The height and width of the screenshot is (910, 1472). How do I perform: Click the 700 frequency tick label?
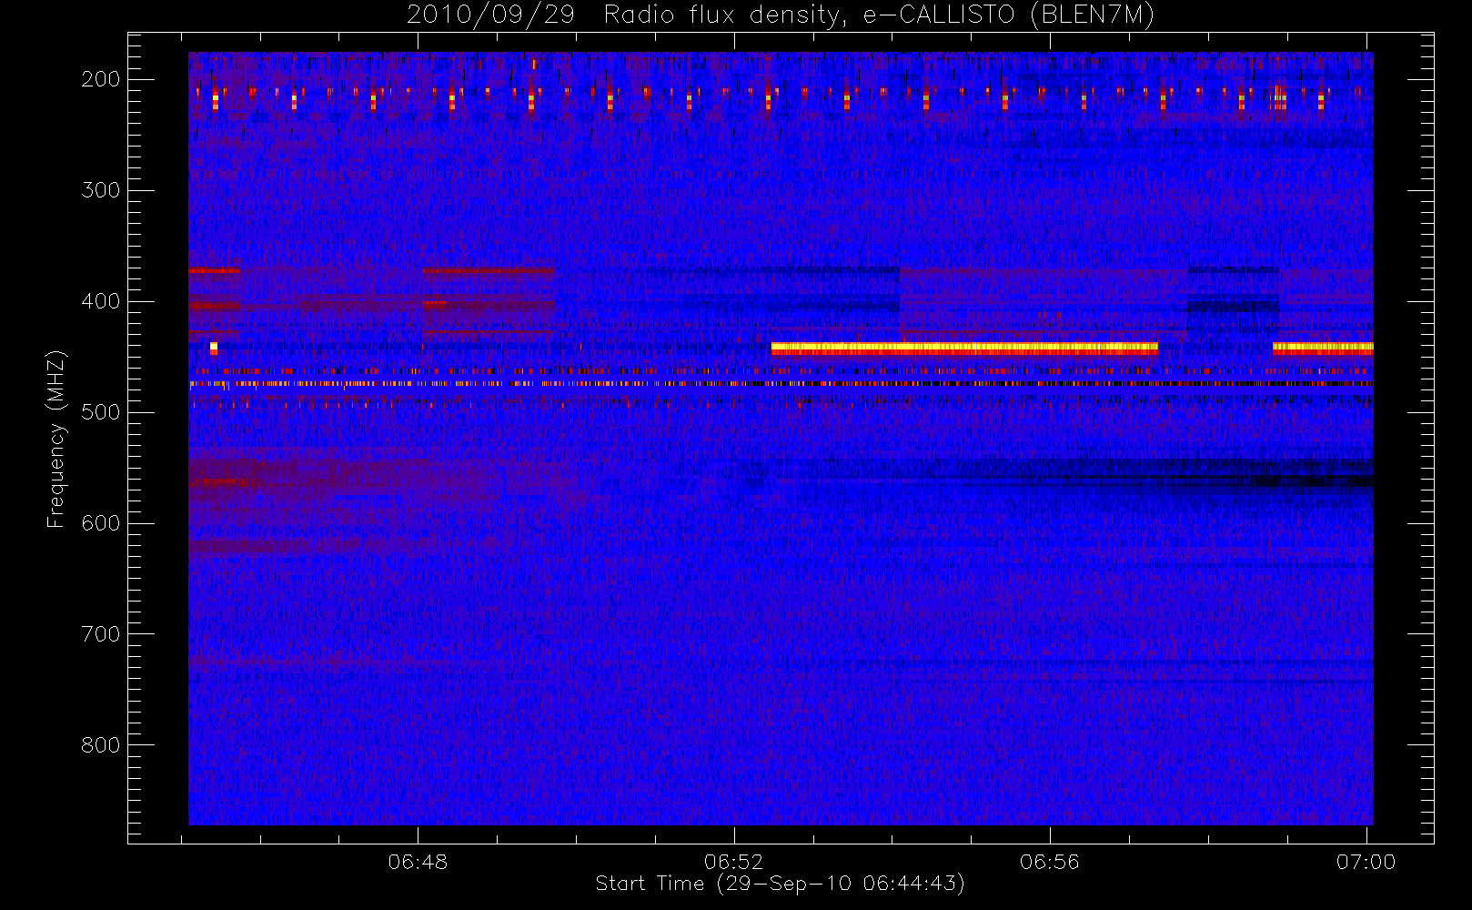coord(100,634)
